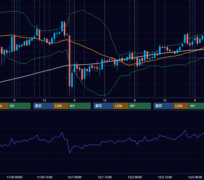The height and width of the screenshot is (180, 204).
Task: Click the 11/30 12:00 date label
Action: [x=44, y=177]
